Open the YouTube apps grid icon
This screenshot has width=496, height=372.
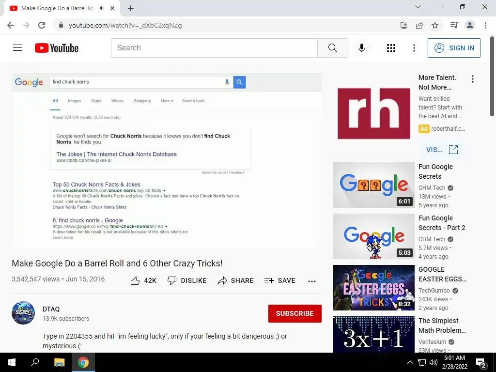391,48
